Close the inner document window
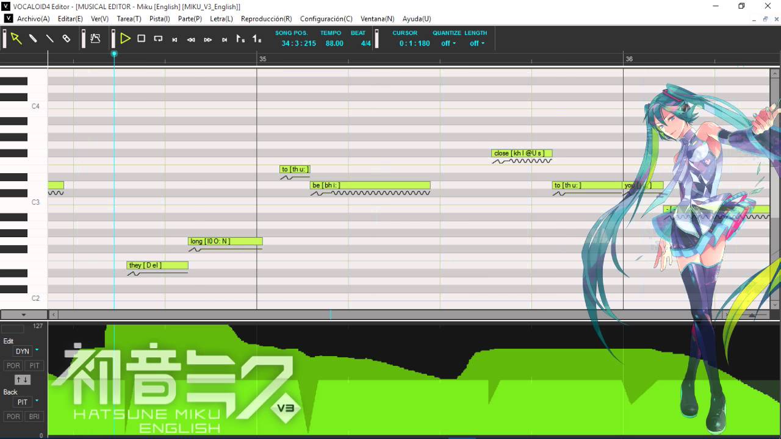Viewport: 781px width, 439px height. coord(775,19)
